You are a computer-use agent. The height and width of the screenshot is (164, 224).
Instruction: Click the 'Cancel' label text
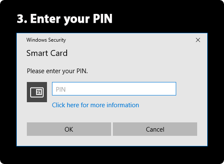(155, 130)
